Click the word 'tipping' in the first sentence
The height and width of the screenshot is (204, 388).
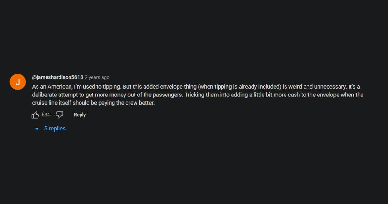[x=112, y=87]
